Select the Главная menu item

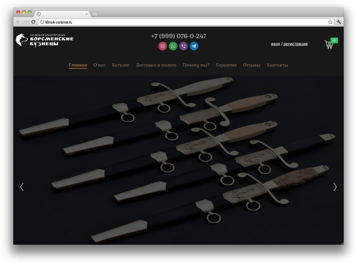[78, 65]
